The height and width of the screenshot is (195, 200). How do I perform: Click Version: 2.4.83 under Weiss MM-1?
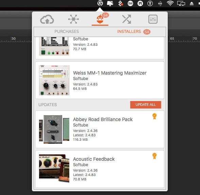click(85, 84)
